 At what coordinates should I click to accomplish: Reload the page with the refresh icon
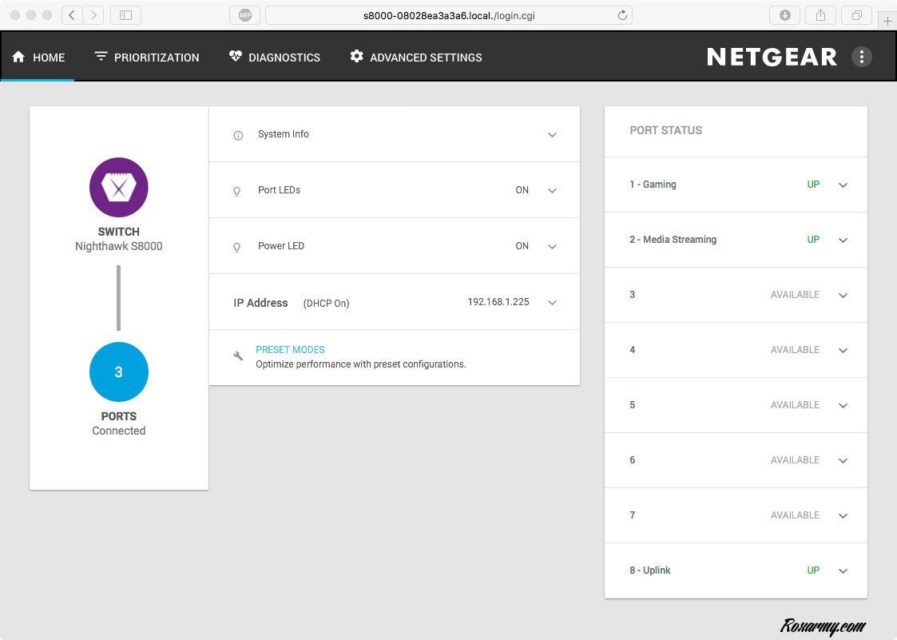(622, 15)
